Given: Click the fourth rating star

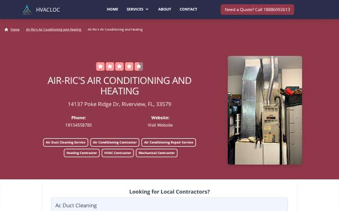Looking at the screenshot, I should tap(129, 66).
